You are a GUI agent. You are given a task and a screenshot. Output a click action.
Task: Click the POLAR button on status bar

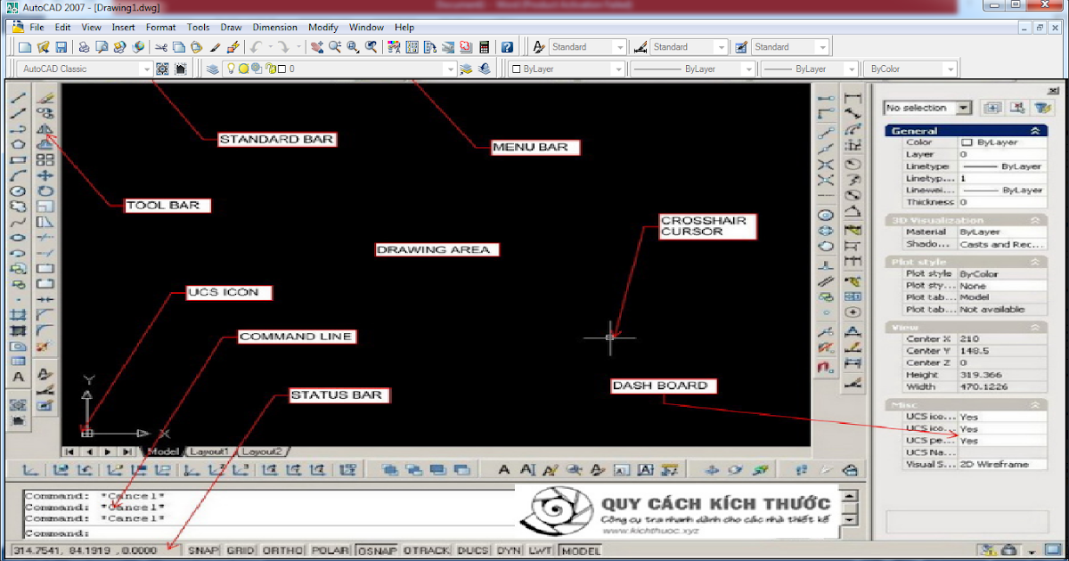pos(330,550)
